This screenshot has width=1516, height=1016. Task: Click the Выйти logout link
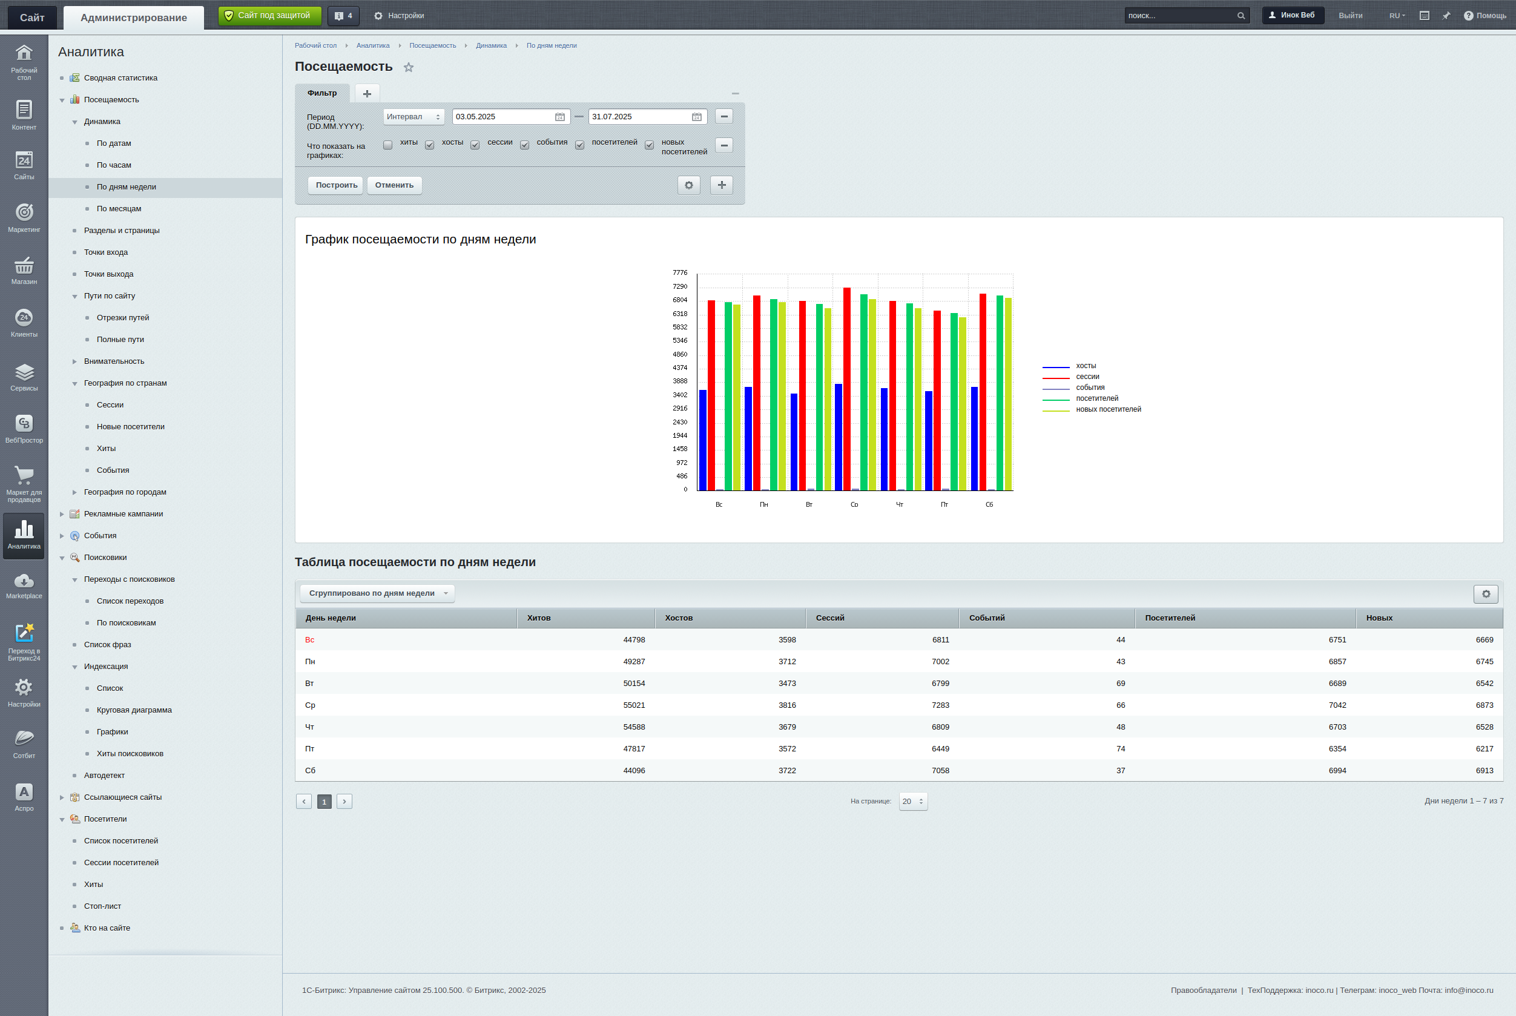(1350, 16)
